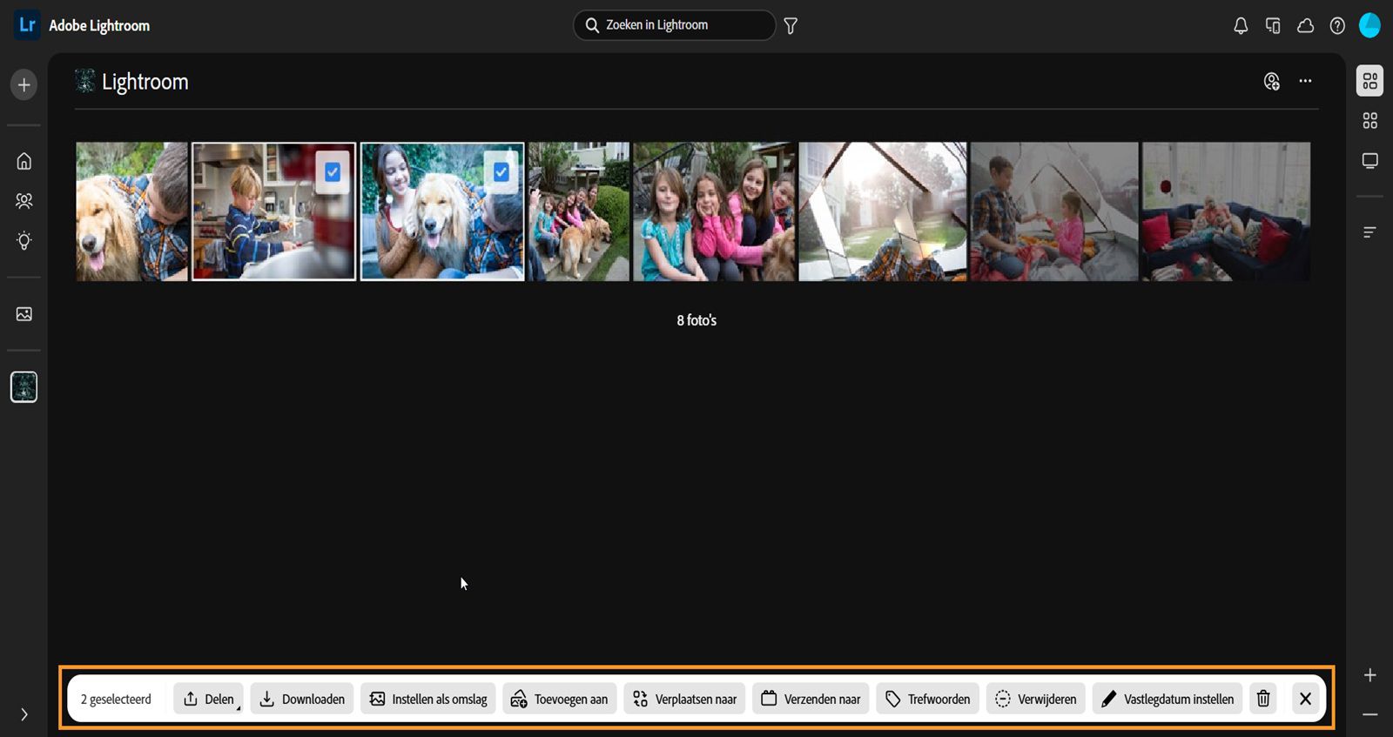Open the user profile avatar
This screenshot has height=737, width=1393.
(1369, 25)
